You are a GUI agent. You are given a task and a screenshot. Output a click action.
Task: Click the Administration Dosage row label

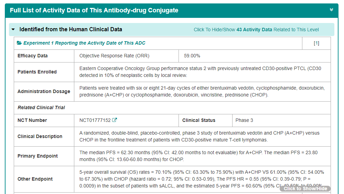44,91
